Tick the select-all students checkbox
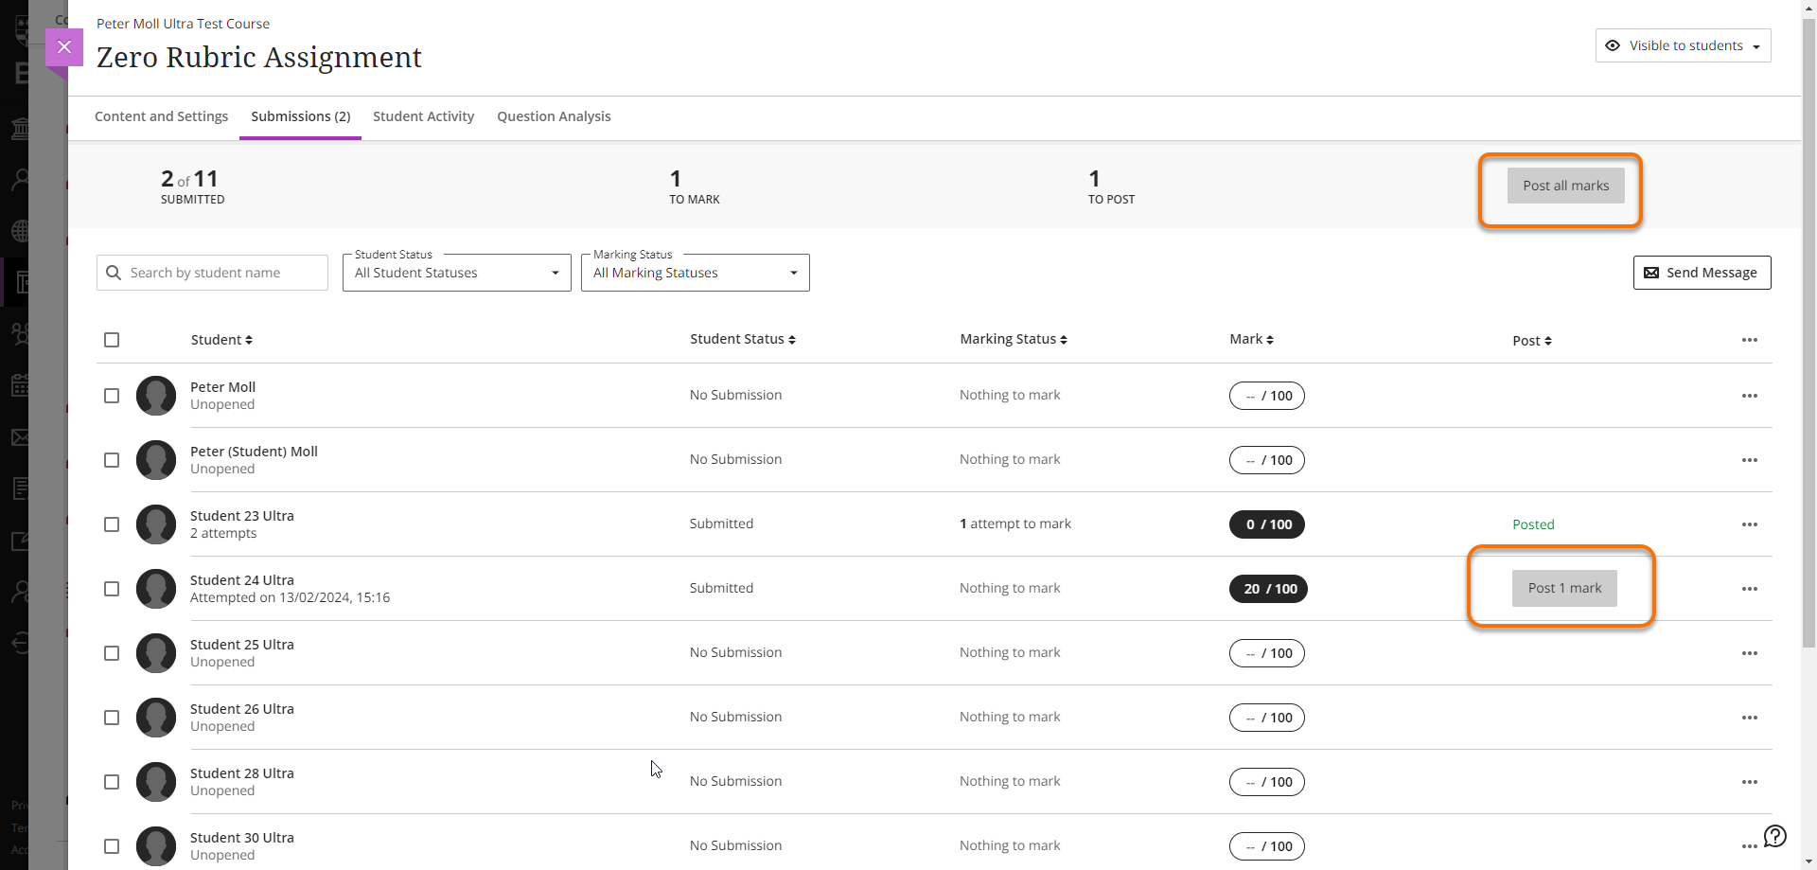This screenshot has width=1817, height=870. (112, 340)
